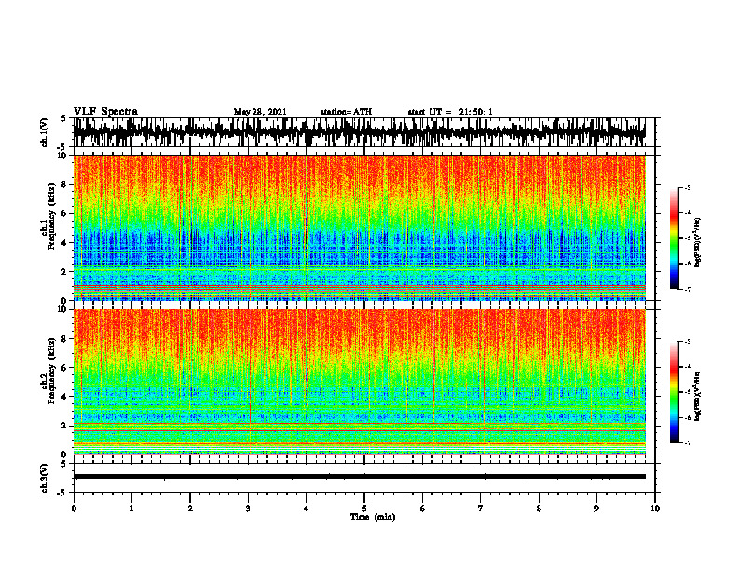Click the "1" tick on the time axis
The width and height of the screenshot is (738, 570).
click(131, 509)
